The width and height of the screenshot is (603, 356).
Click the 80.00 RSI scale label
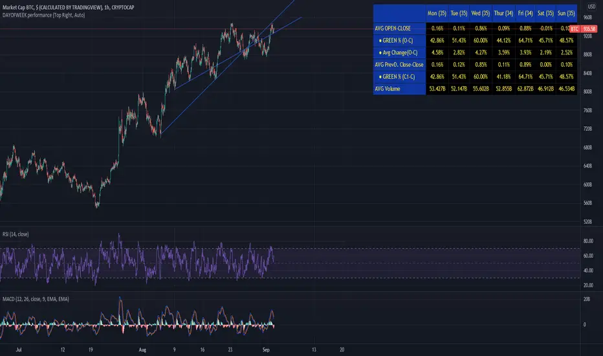tap(588, 241)
